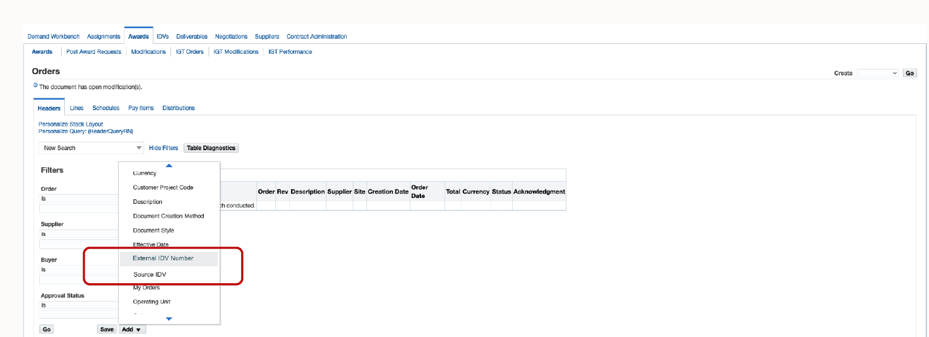Click the Go button beside Create

coord(910,73)
